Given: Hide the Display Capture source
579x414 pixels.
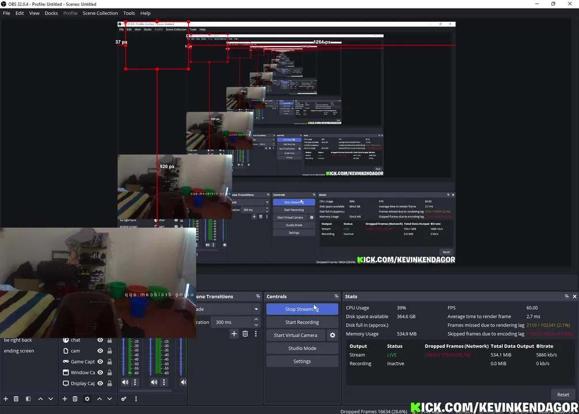Looking at the screenshot, I should (100, 384).
